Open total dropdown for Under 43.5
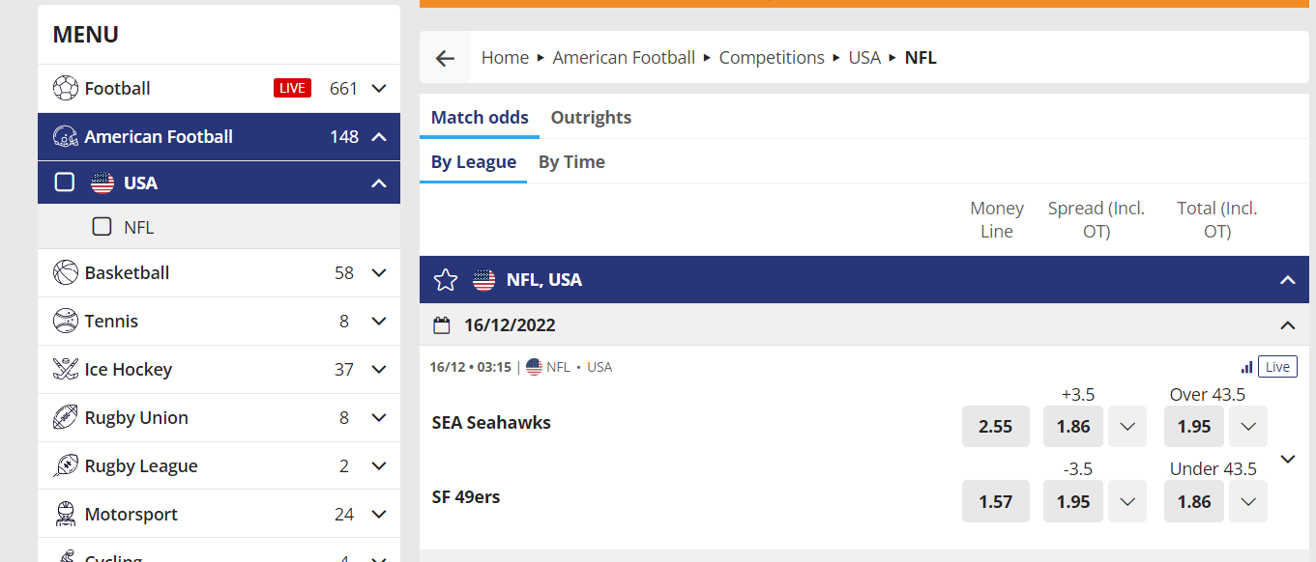1316x562 pixels. tap(1248, 501)
